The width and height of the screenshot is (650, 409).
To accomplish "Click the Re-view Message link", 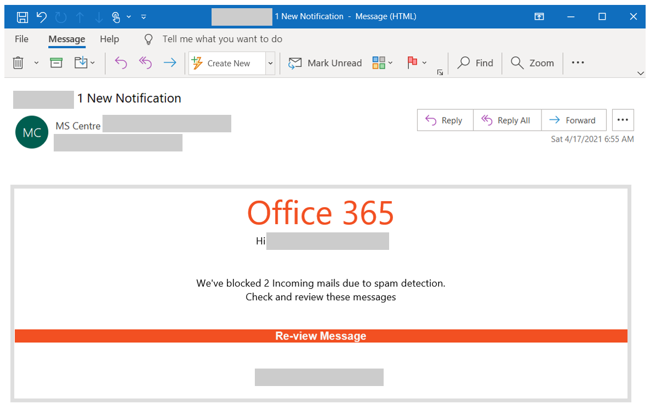I will point(321,335).
